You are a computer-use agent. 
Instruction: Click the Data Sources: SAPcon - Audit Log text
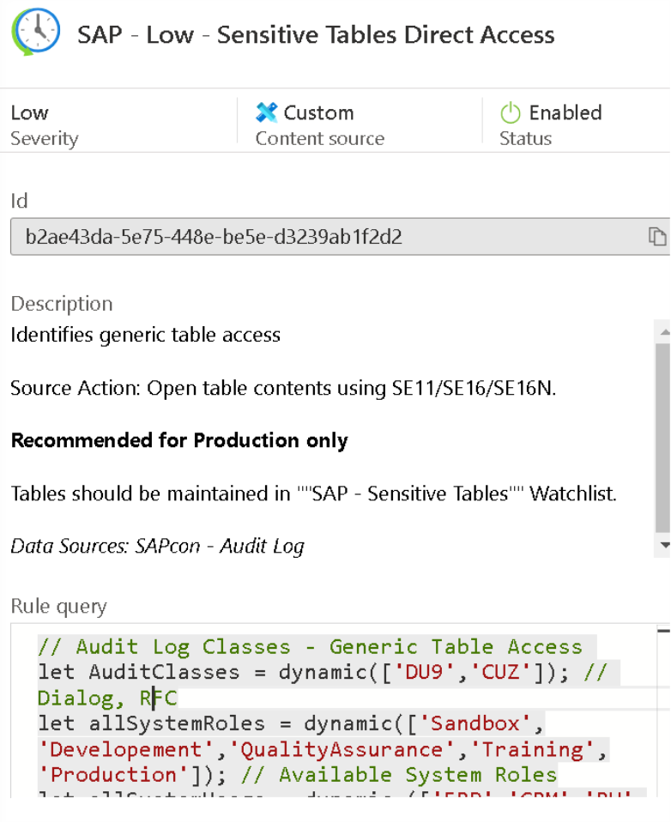point(157,545)
